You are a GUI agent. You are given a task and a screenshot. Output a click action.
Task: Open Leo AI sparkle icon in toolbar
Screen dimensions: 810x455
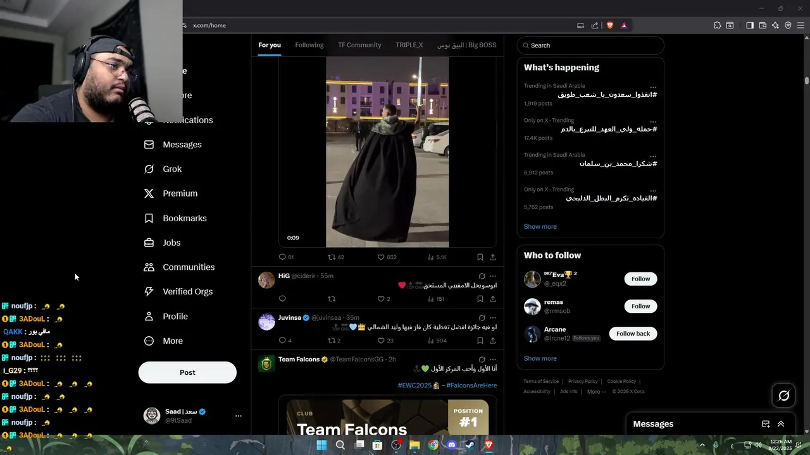pos(775,25)
